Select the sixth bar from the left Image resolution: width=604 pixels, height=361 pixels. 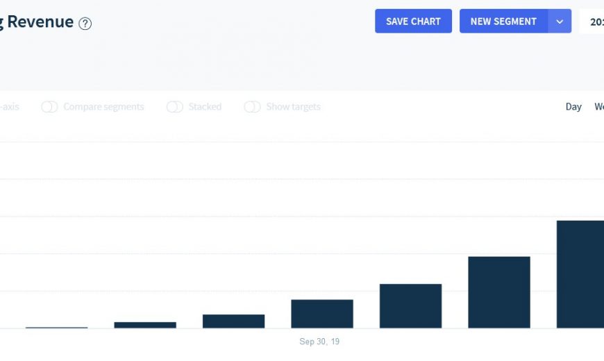pos(498,292)
